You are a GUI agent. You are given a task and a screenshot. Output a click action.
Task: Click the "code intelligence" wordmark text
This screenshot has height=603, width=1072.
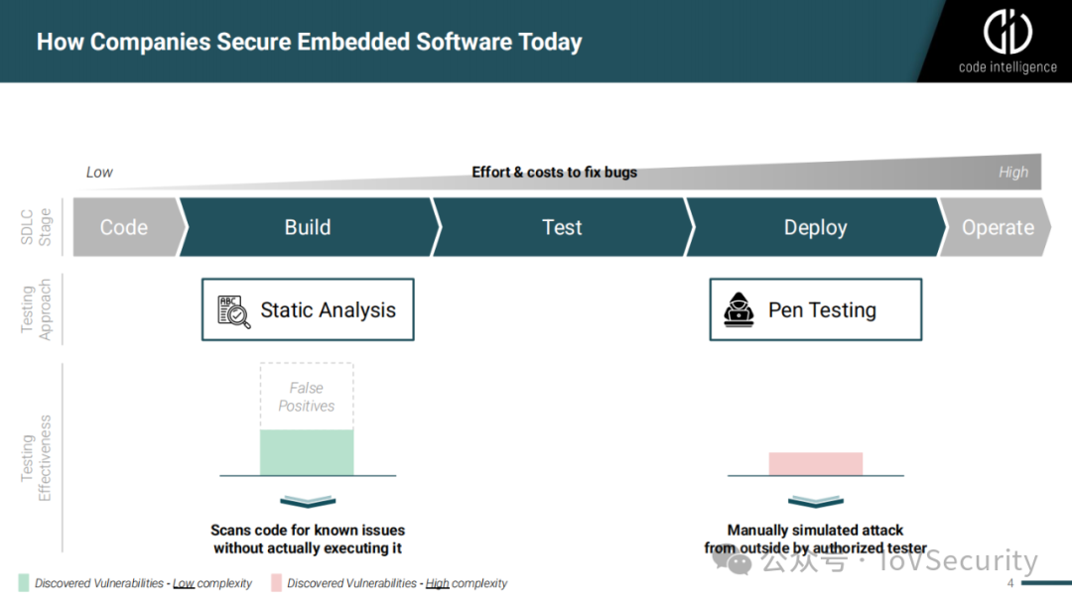[1007, 66]
